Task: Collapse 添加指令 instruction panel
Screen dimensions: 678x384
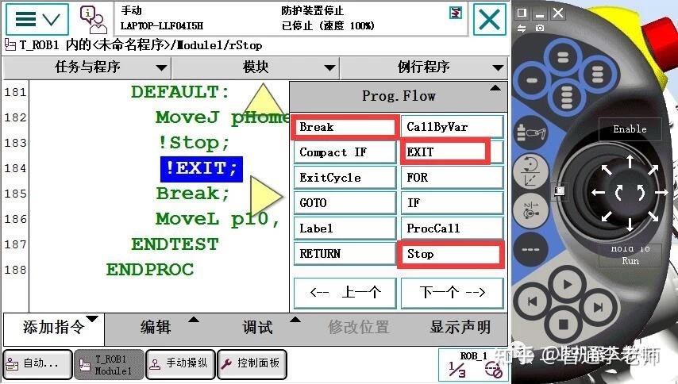Action: point(54,328)
